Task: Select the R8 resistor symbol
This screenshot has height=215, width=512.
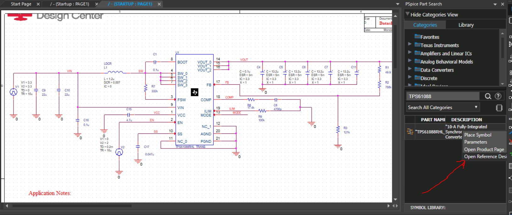Action: click(251, 100)
